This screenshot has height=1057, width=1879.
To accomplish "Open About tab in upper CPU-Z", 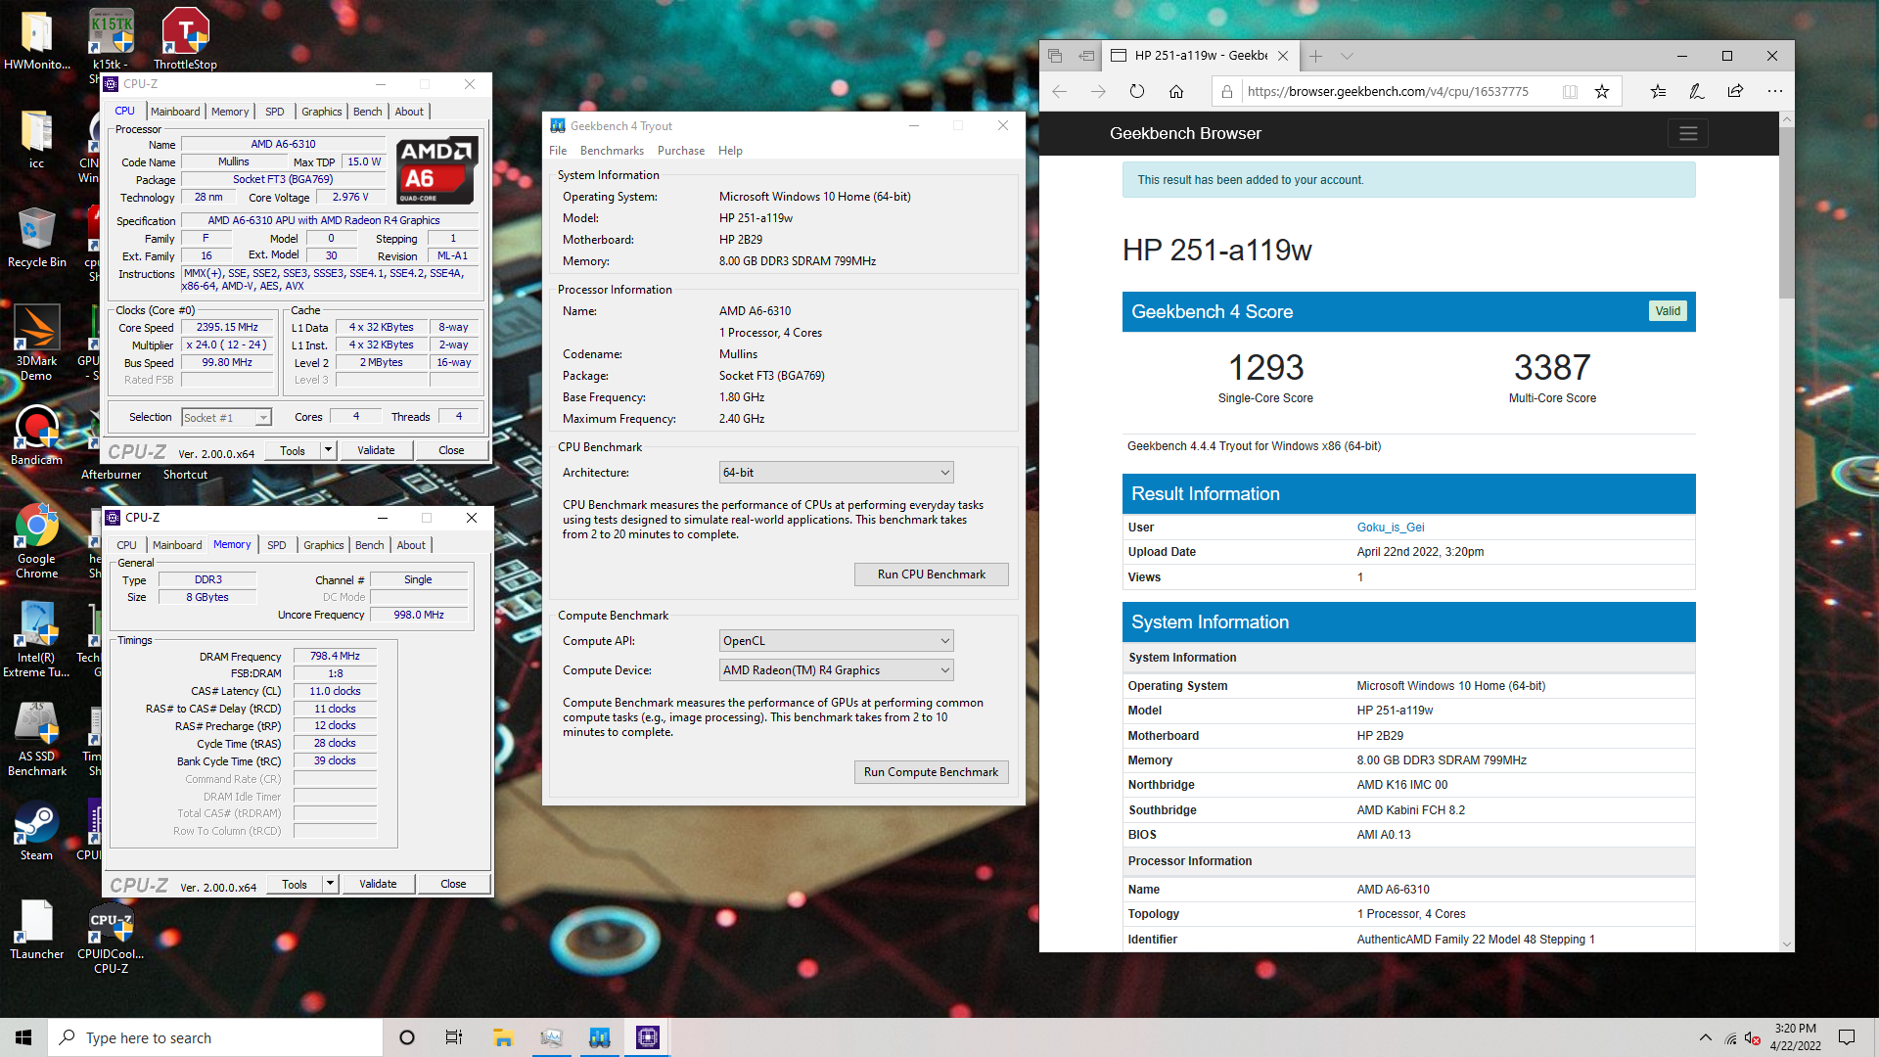I will tap(409, 112).
